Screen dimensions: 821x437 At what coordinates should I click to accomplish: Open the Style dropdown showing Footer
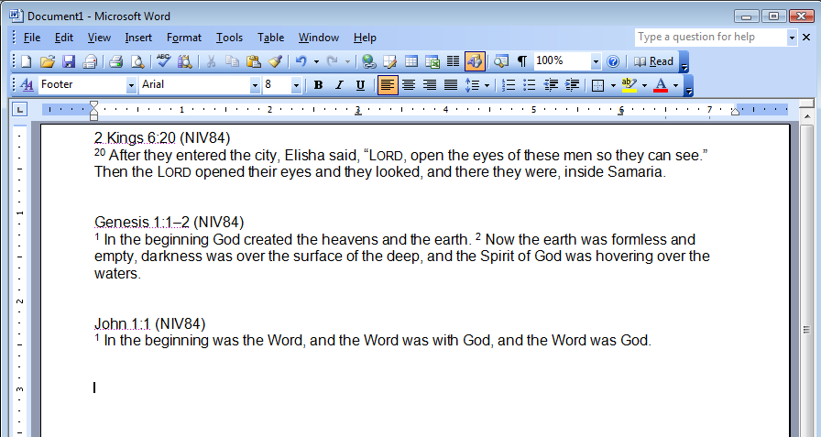131,85
